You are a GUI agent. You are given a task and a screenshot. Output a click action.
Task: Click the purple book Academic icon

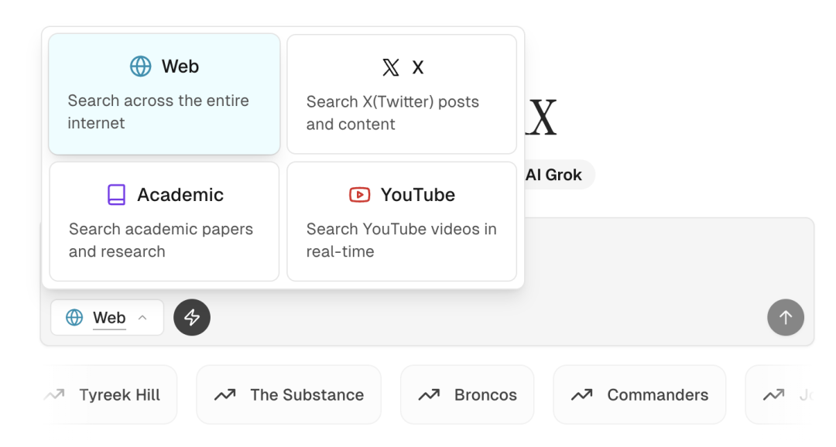click(116, 195)
